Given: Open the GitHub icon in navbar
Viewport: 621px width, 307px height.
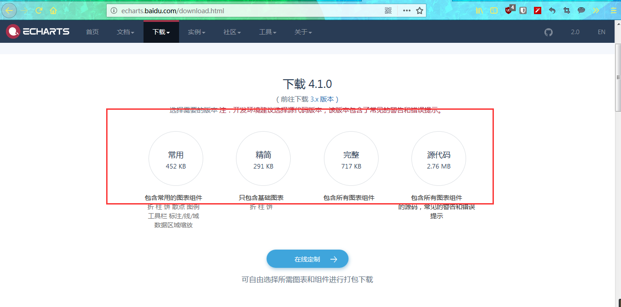Looking at the screenshot, I should point(549,32).
